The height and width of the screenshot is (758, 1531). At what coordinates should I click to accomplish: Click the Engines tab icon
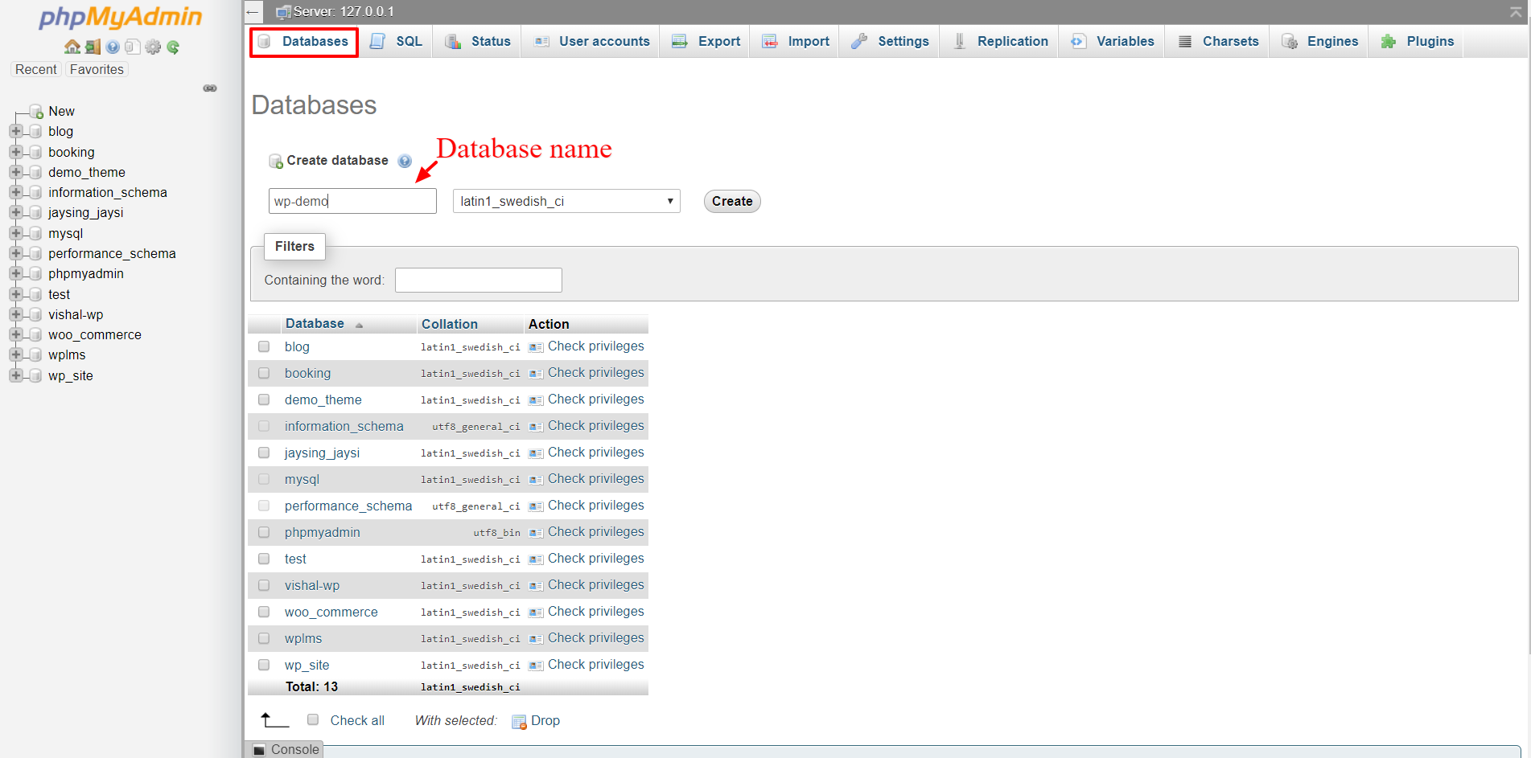click(x=1290, y=42)
